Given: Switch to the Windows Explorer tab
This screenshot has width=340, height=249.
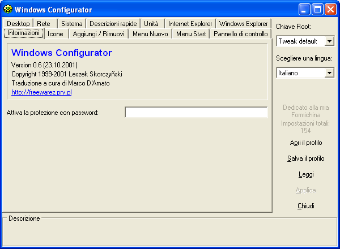Looking at the screenshot, I should point(243,23).
